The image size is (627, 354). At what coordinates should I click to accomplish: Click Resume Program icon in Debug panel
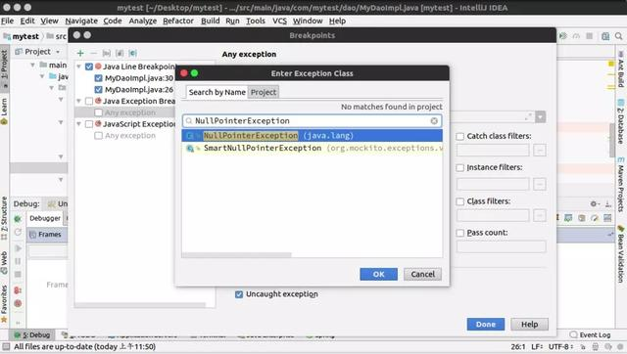pos(18,248)
